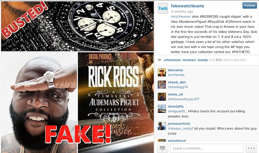259x153 pixels.
Task: Click the small grey heart next to likes
Action: click(159, 60)
